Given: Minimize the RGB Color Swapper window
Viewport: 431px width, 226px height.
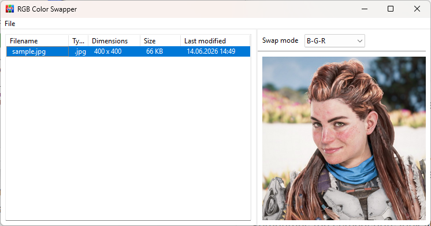Looking at the screenshot, I should pos(365,9).
